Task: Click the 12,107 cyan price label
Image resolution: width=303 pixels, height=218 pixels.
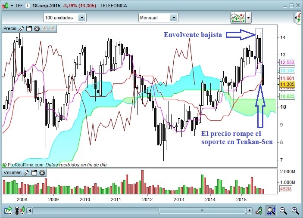Action: pos(287,71)
